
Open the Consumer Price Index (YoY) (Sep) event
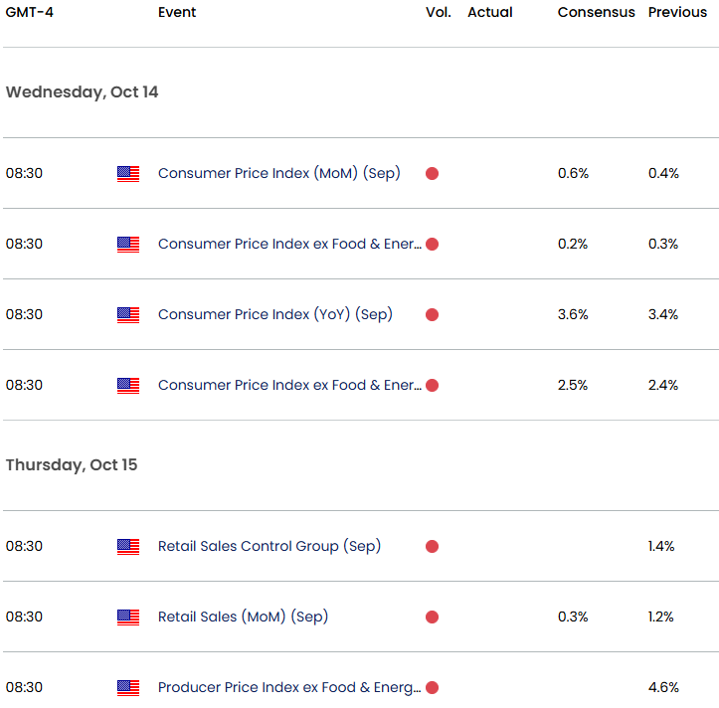pos(275,314)
